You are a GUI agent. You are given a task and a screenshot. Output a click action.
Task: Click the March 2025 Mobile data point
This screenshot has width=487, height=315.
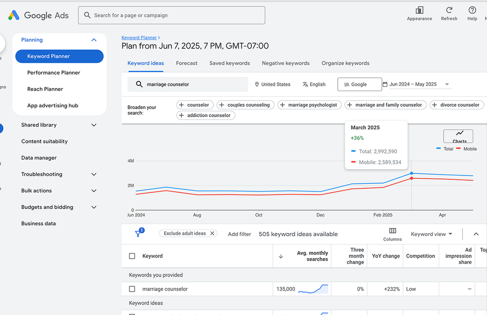coord(412,178)
